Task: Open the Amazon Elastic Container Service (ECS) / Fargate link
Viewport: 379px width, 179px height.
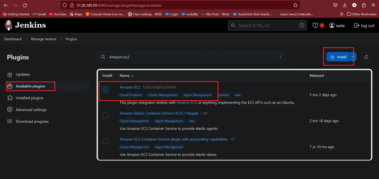Action: 159,113
